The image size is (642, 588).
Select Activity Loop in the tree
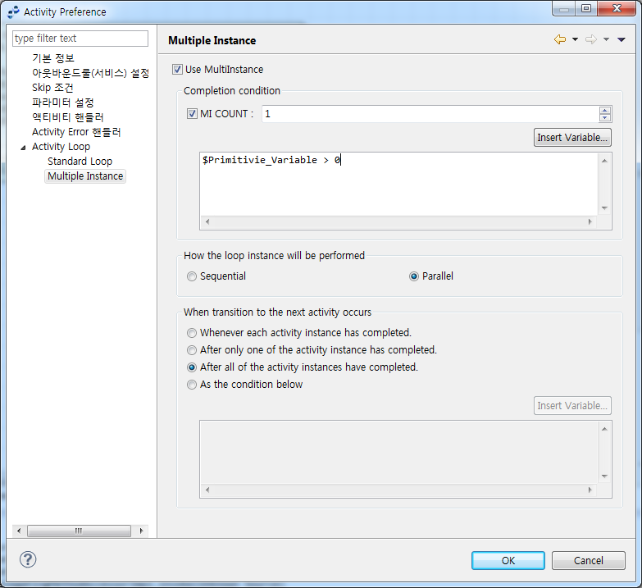click(61, 147)
